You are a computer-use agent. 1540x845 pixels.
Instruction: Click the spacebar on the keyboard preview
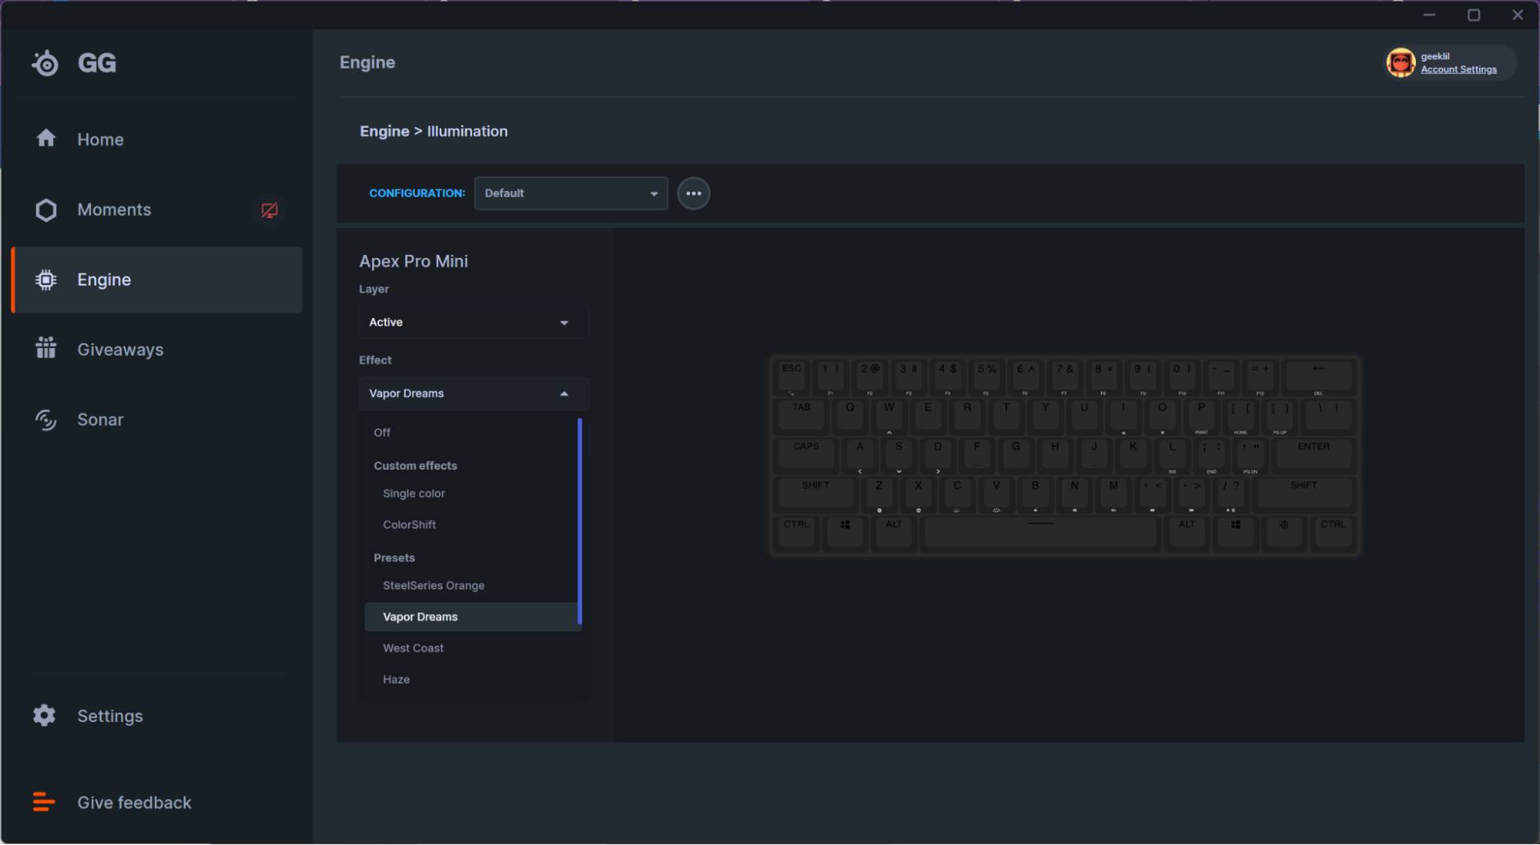1040,532
